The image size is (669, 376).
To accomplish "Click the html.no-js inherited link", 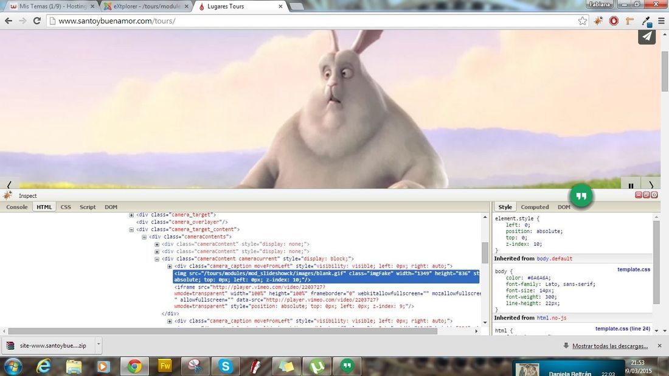I will (x=551, y=318).
